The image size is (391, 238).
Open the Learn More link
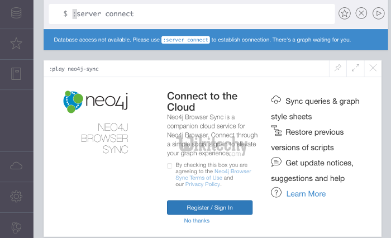(306, 194)
